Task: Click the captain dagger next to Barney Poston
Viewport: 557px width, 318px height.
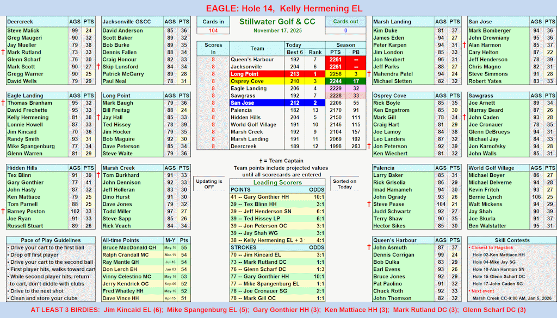Action: pyautogui.click(x=3, y=212)
